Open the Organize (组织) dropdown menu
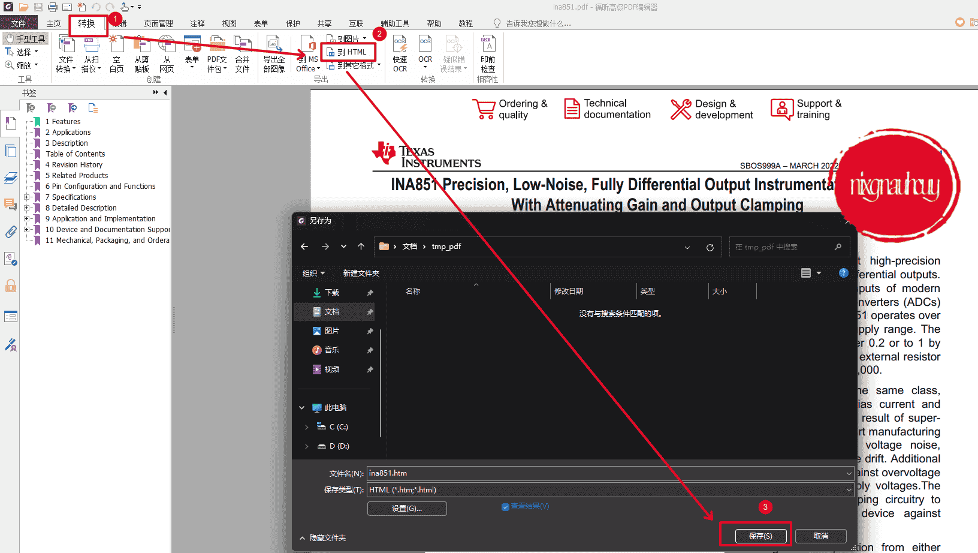The image size is (978, 553). (313, 274)
